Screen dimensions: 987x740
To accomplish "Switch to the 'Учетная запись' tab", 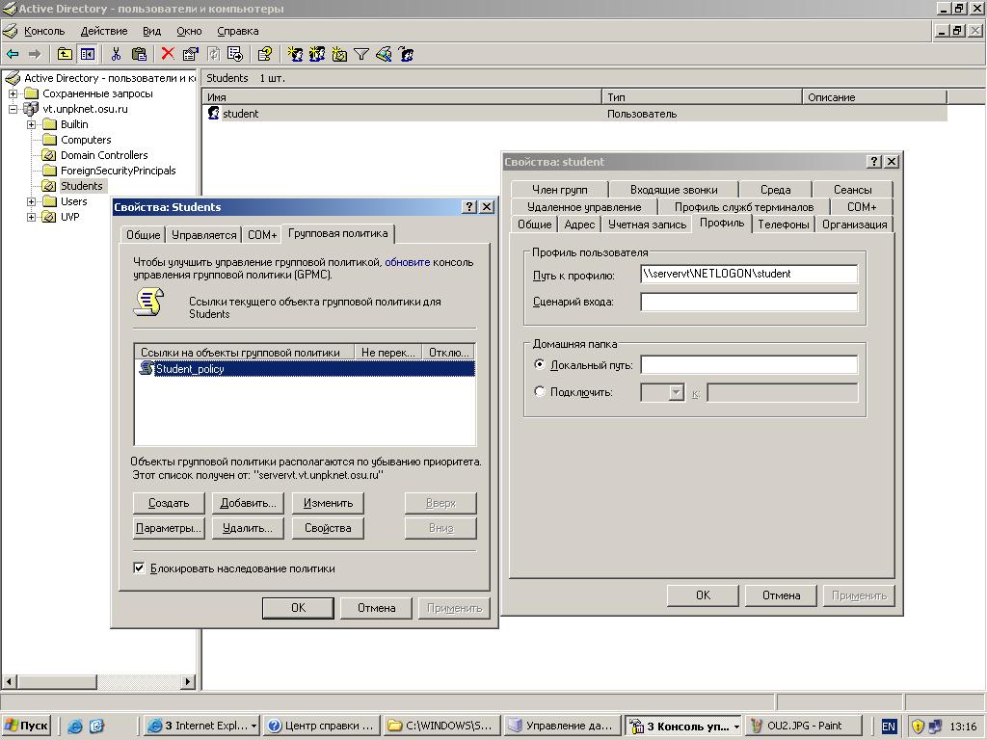I will click(647, 225).
